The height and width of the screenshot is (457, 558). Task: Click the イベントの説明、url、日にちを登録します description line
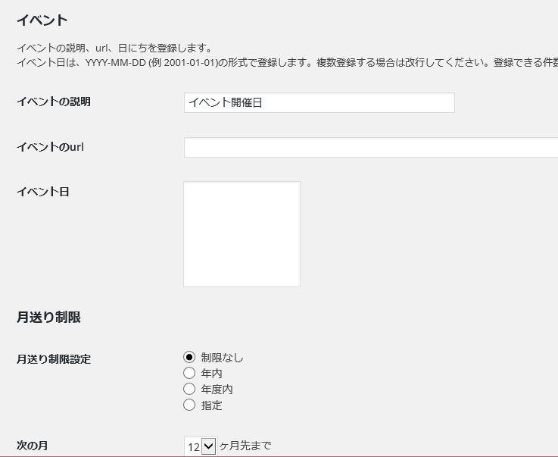(114, 49)
